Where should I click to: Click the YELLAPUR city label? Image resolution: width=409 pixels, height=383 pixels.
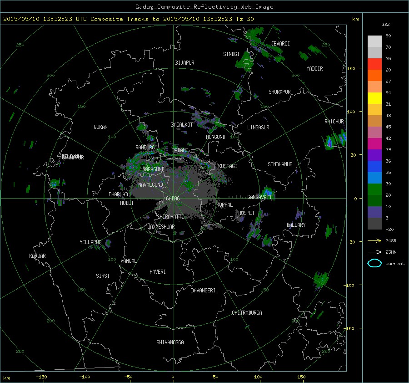(x=90, y=242)
